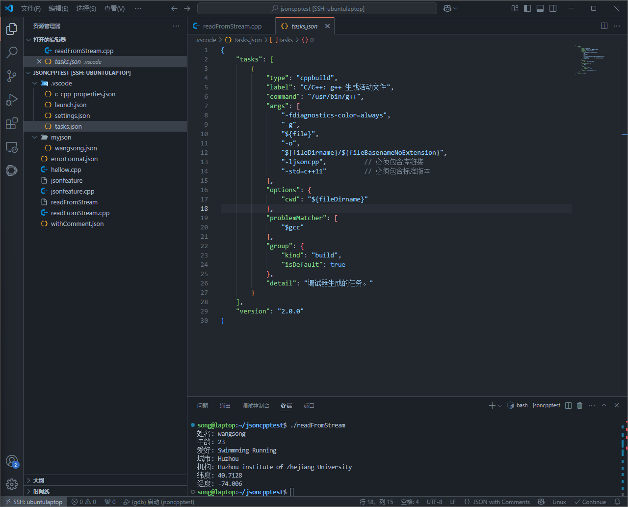Delete the bash terminal with trash icon
Viewport: 628px width, 507px height.
tap(579, 406)
